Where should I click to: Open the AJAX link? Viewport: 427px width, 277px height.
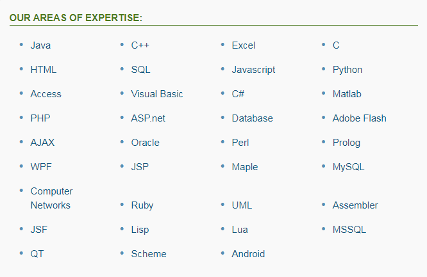point(42,143)
